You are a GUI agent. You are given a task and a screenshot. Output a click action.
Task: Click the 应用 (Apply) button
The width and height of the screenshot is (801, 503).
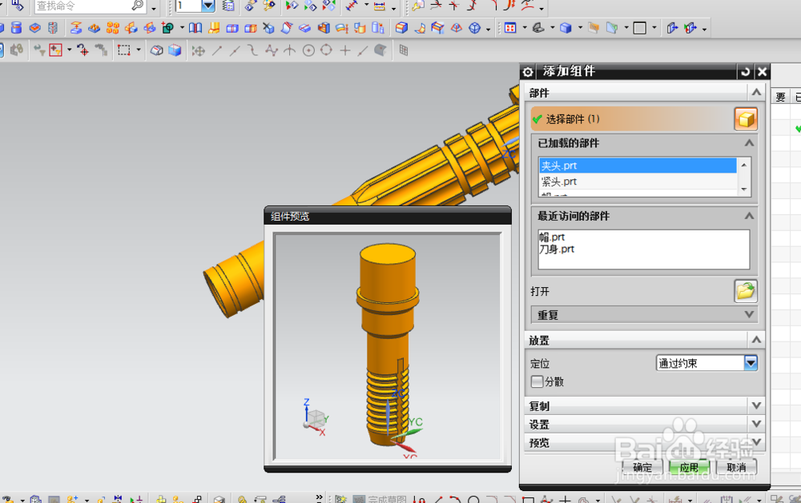tap(689, 467)
